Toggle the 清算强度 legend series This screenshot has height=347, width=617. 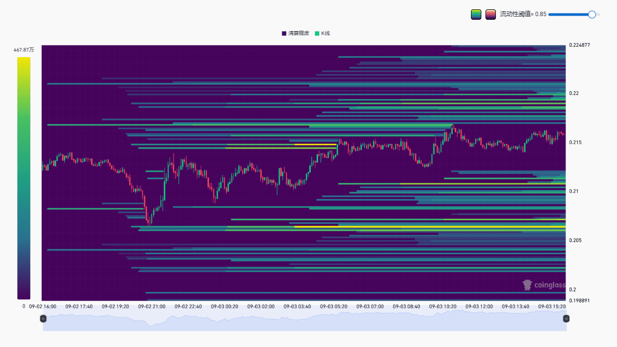(296, 33)
